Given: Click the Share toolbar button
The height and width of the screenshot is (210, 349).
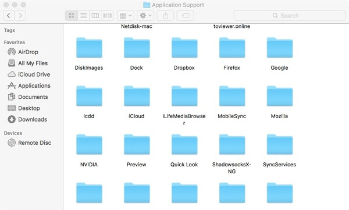Looking at the screenshot, I should (165, 16).
